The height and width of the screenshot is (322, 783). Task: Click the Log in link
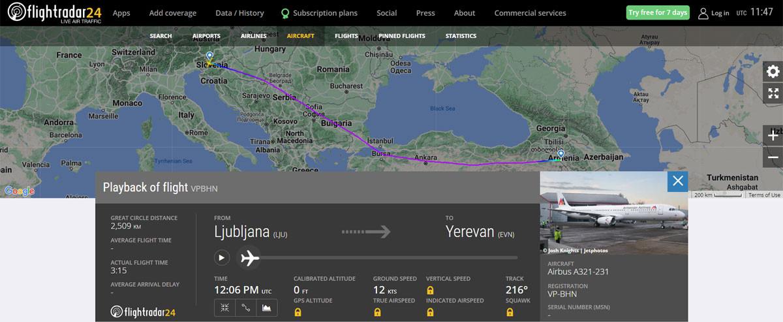pos(720,13)
